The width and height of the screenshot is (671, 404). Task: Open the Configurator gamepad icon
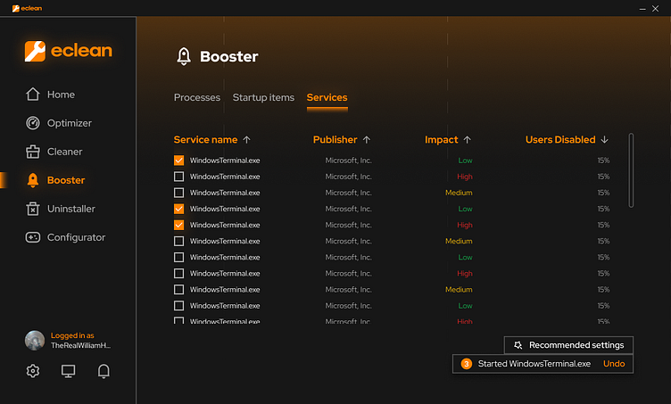point(33,237)
